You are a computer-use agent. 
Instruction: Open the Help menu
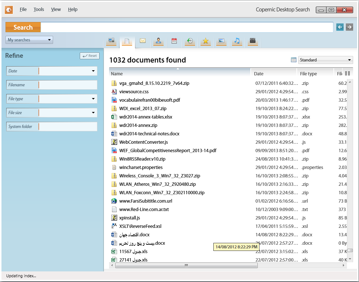(x=72, y=10)
